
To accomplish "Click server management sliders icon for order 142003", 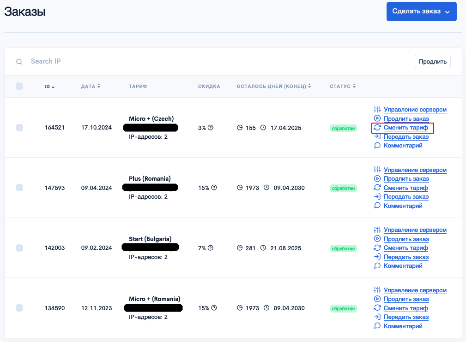I will 377,230.
